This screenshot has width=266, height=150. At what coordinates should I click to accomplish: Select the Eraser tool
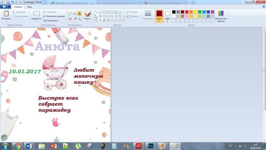70,19
